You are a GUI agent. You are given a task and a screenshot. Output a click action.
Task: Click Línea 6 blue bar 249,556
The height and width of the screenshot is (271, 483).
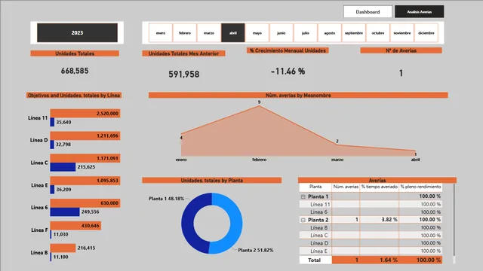(65, 212)
